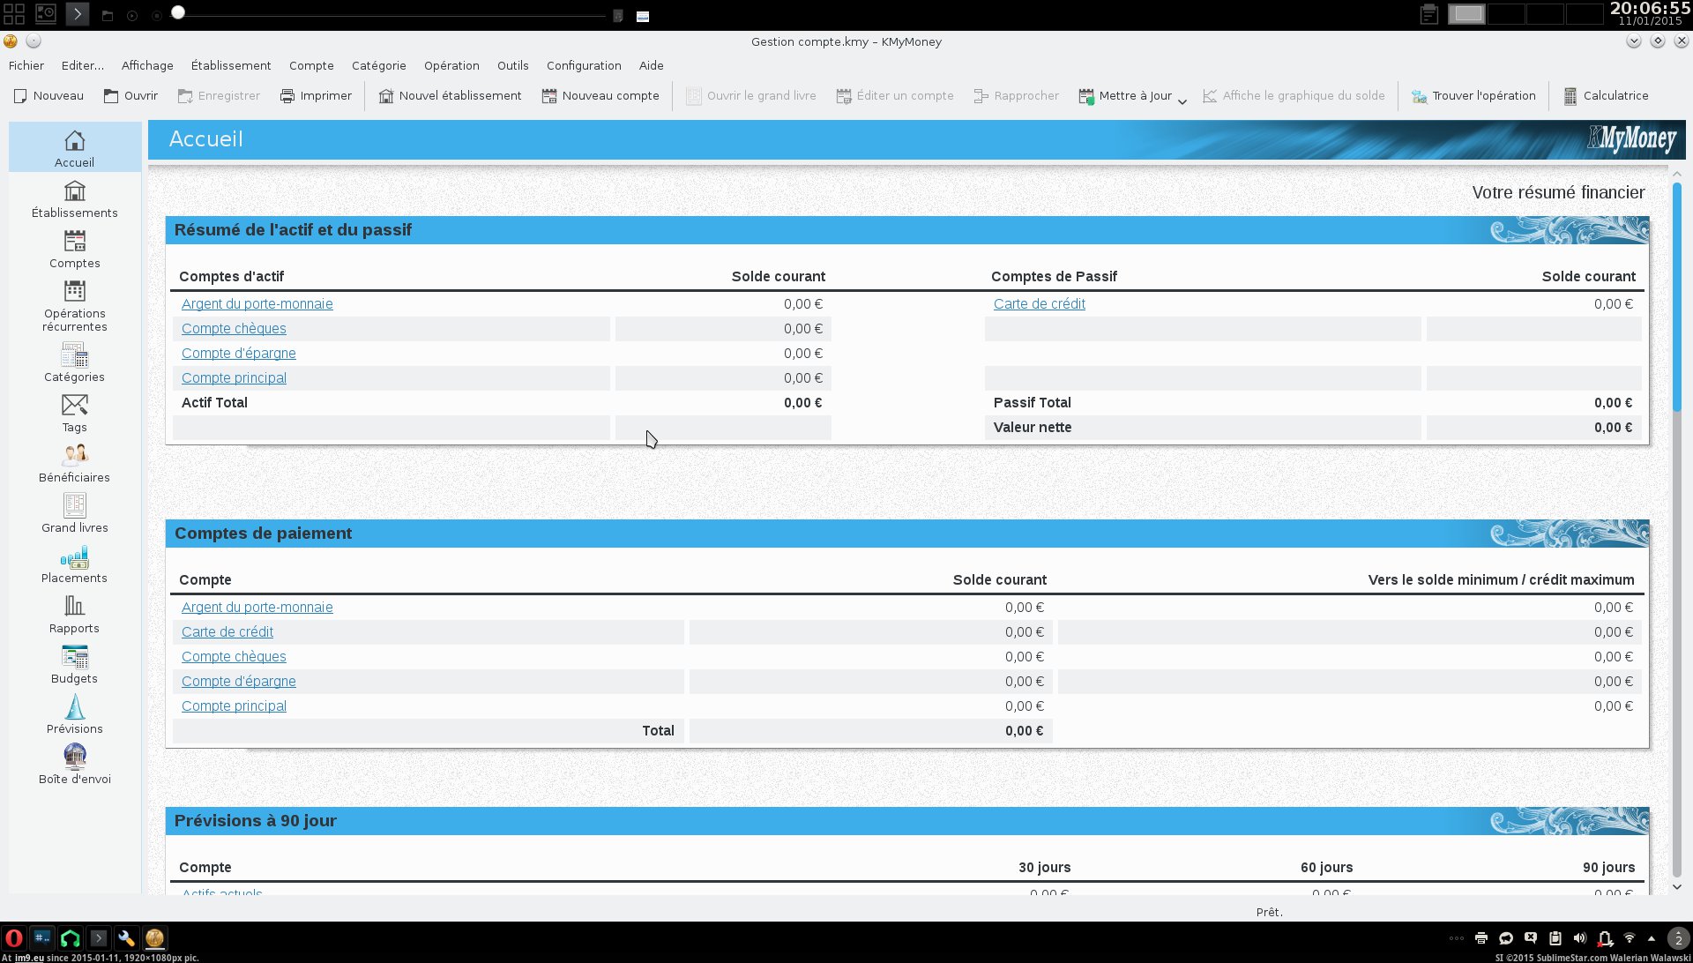Open the Budgets view
This screenshot has height=963, width=1693.
coord(74,664)
